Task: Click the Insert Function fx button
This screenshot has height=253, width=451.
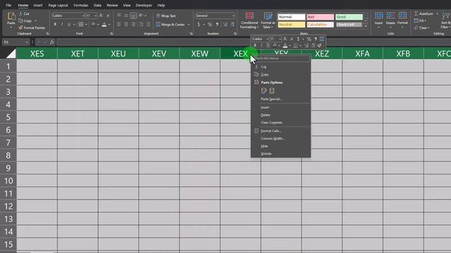Action: point(52,42)
